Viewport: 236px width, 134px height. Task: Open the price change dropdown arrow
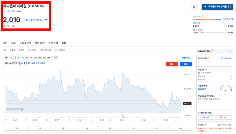pyautogui.click(x=46, y=20)
